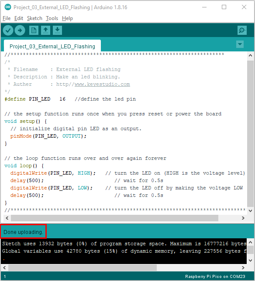Image resolution: width=255 pixels, height=281 pixels.
Task: Click the Verify checkmark button
Action: click(x=8, y=30)
